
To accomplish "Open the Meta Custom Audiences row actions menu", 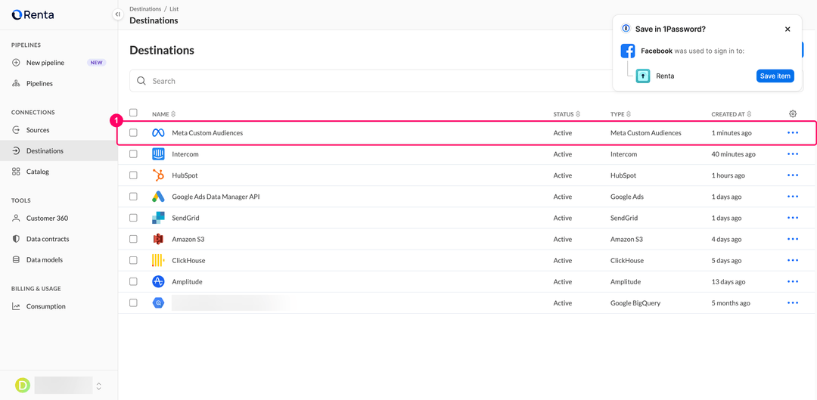I will pos(793,133).
